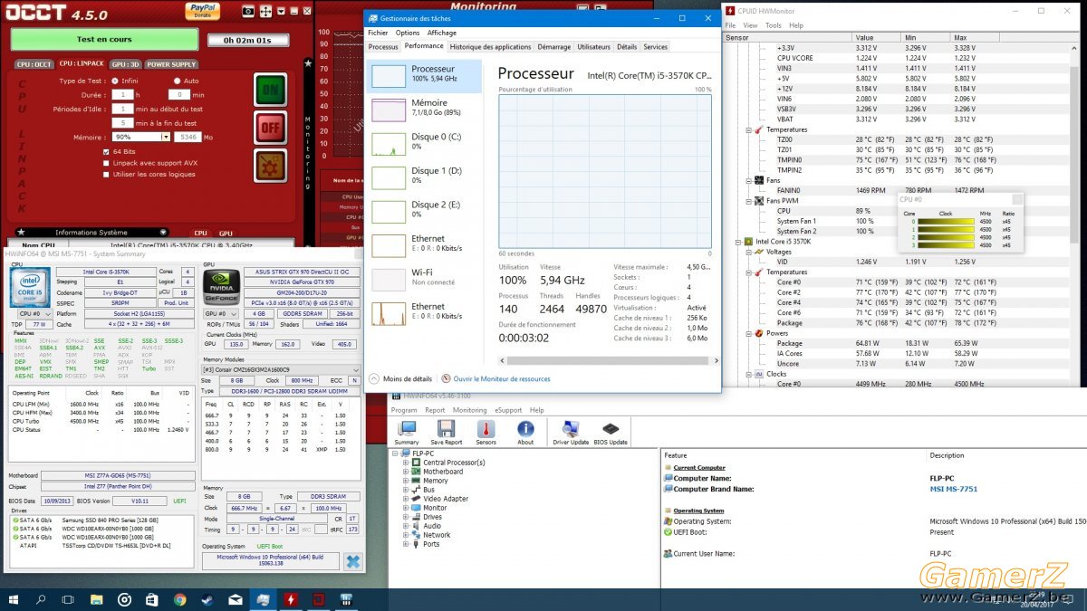This screenshot has width=1087, height=611.
Task: Expand the Motherboard tree node
Action: [406, 472]
